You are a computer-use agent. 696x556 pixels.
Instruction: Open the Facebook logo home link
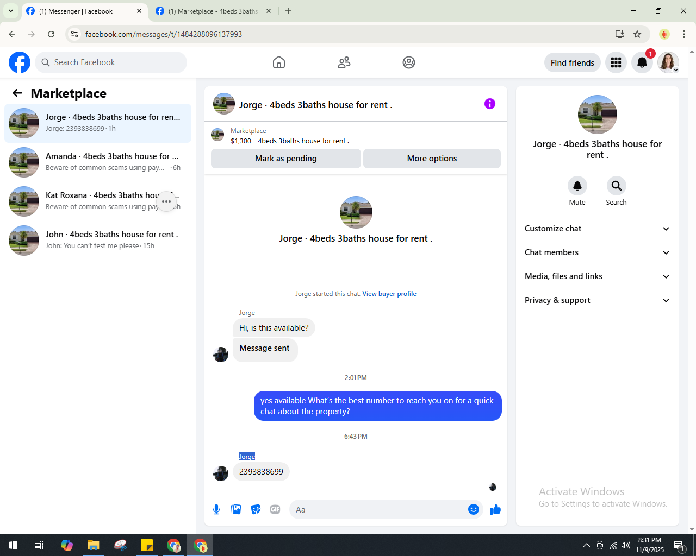click(20, 62)
